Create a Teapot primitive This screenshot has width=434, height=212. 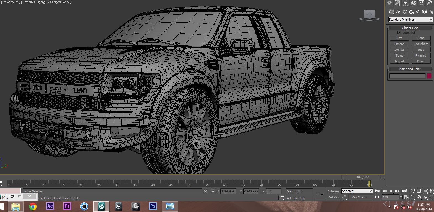point(399,61)
